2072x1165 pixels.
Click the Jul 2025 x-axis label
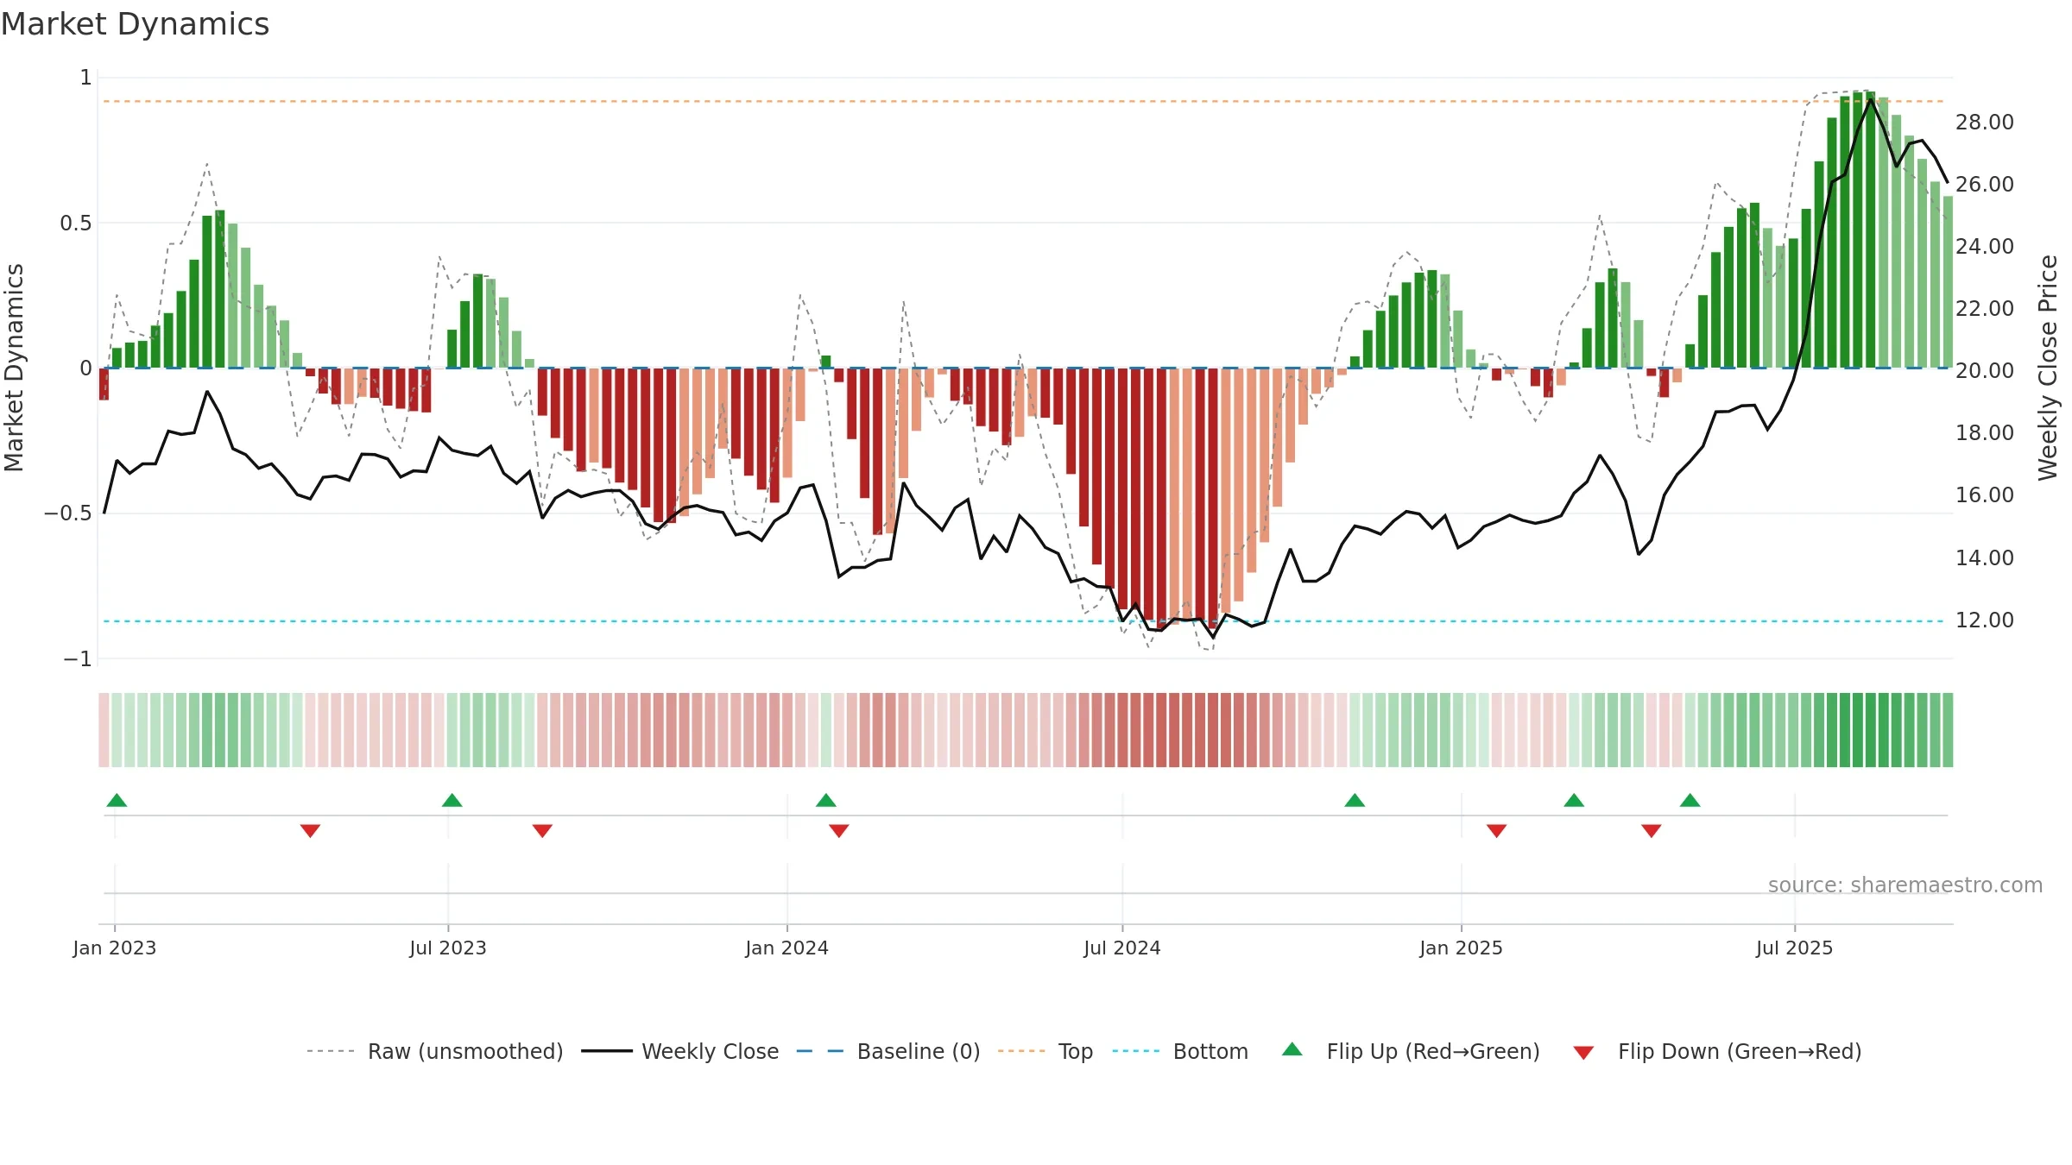[x=1795, y=948]
